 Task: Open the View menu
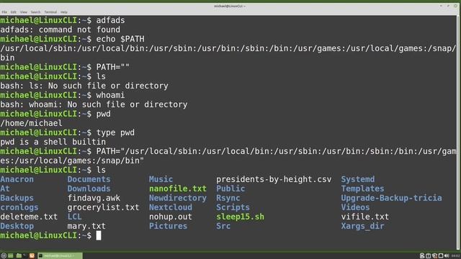(x=24, y=12)
